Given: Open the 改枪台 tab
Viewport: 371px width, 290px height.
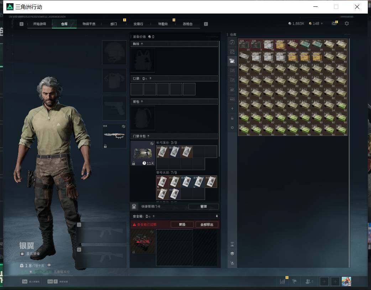Looking at the screenshot, I should [188, 24].
